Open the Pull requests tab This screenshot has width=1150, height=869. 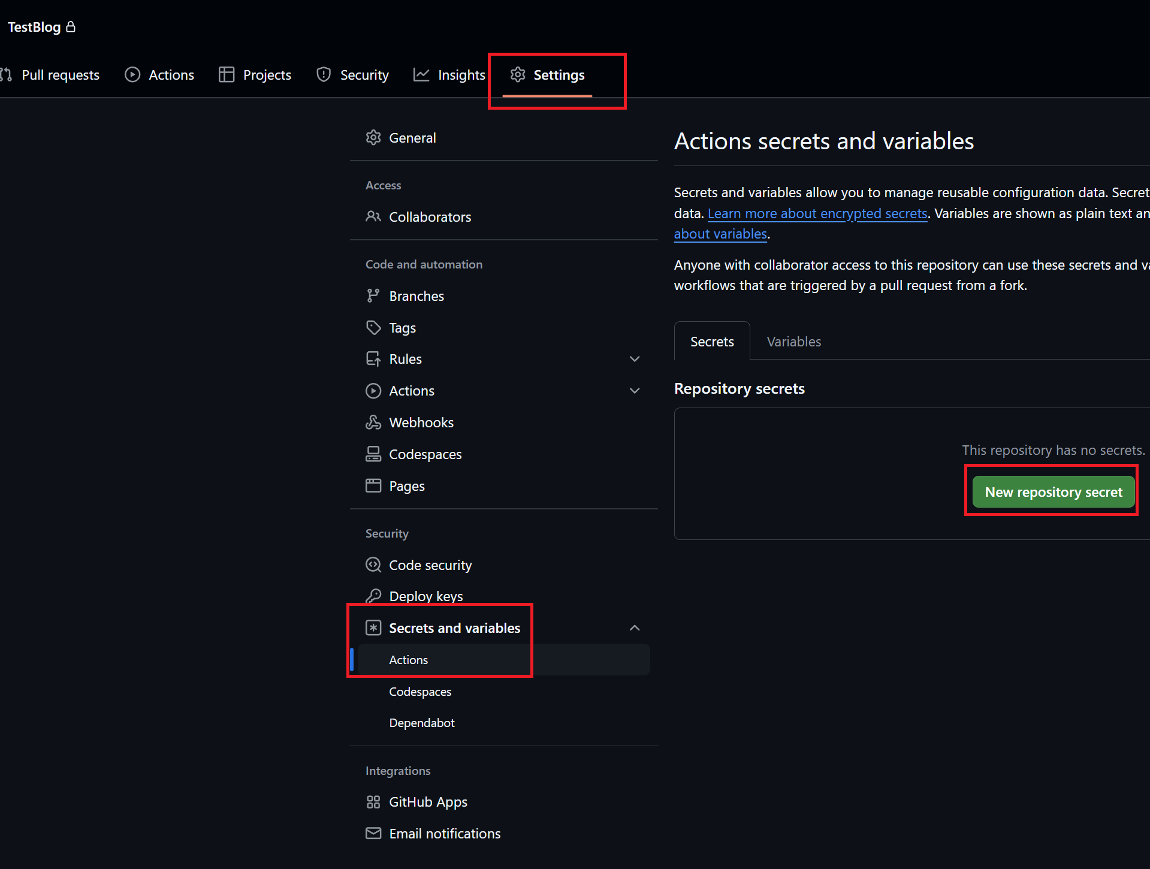click(x=50, y=75)
